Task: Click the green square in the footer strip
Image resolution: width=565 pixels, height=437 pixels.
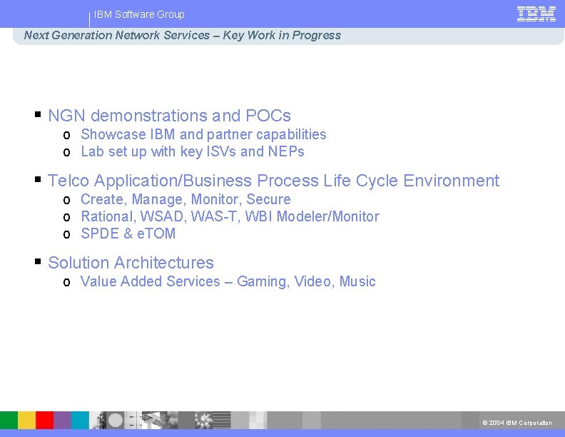Action: pos(9,420)
